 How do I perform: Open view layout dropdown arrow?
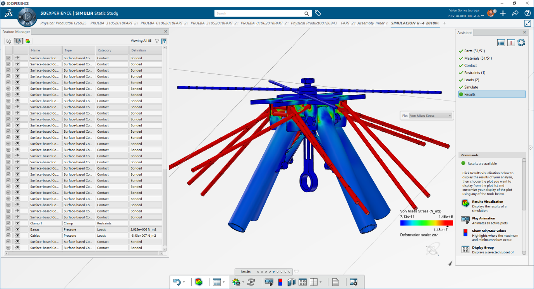tap(321, 282)
